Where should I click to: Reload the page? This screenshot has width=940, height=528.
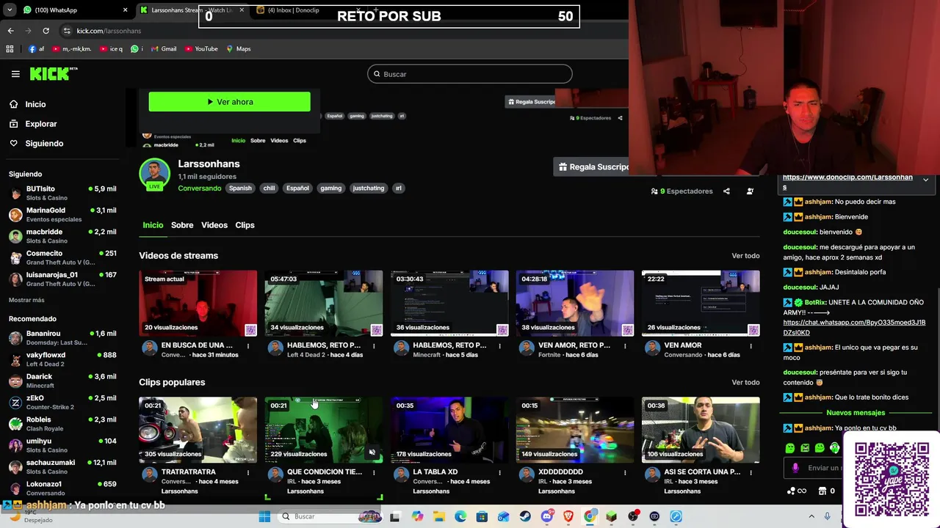[x=46, y=31]
